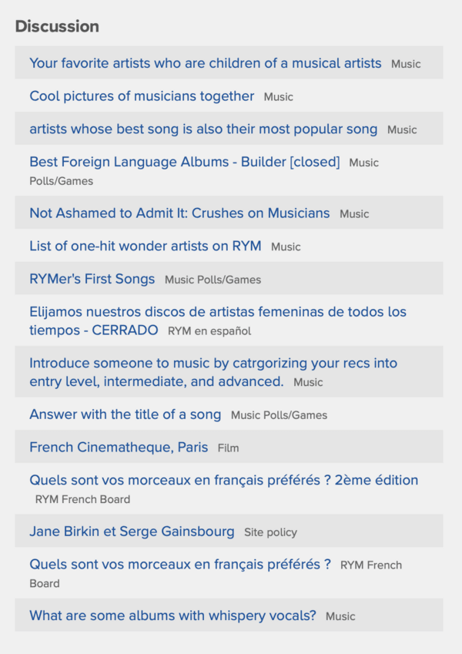
Task: Click the "Film" tag next to French Cinematheque
Action: tap(229, 448)
